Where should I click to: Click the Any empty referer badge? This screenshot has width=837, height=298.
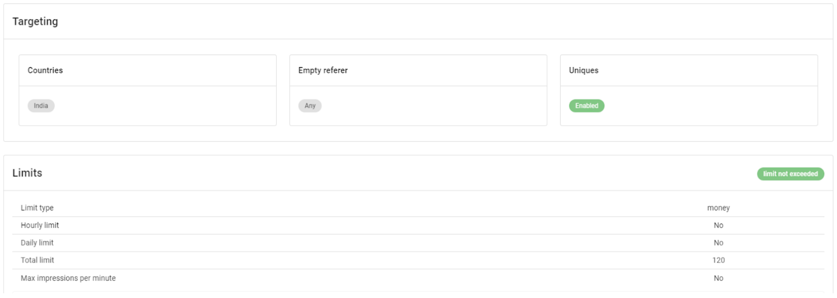tap(310, 106)
